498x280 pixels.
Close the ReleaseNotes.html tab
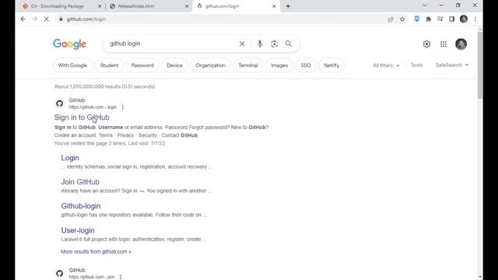pyautogui.click(x=187, y=6)
